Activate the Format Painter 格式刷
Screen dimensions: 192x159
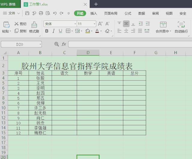pos(34,27)
